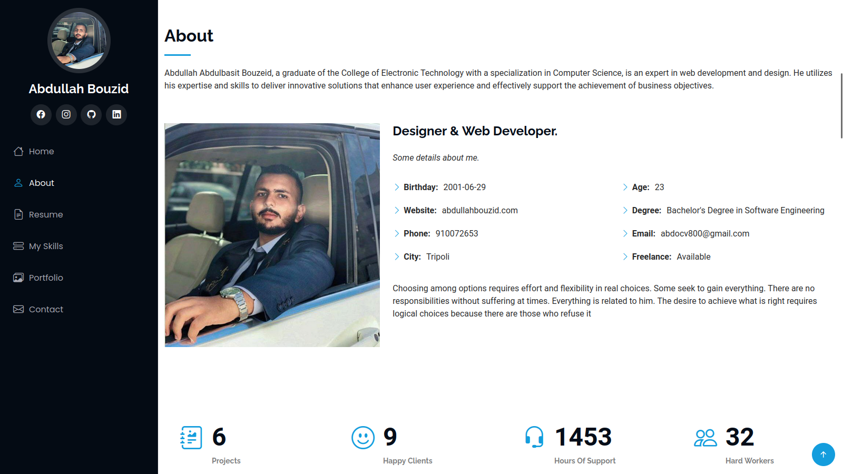Image resolution: width=843 pixels, height=474 pixels.
Task: Click the Happy Clients smiley icon
Action: 363,438
